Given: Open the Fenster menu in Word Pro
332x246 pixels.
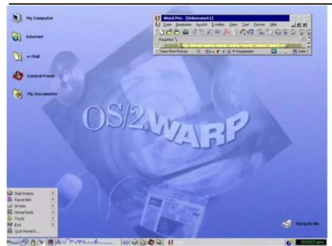Looking at the screenshot, I should tap(259, 25).
